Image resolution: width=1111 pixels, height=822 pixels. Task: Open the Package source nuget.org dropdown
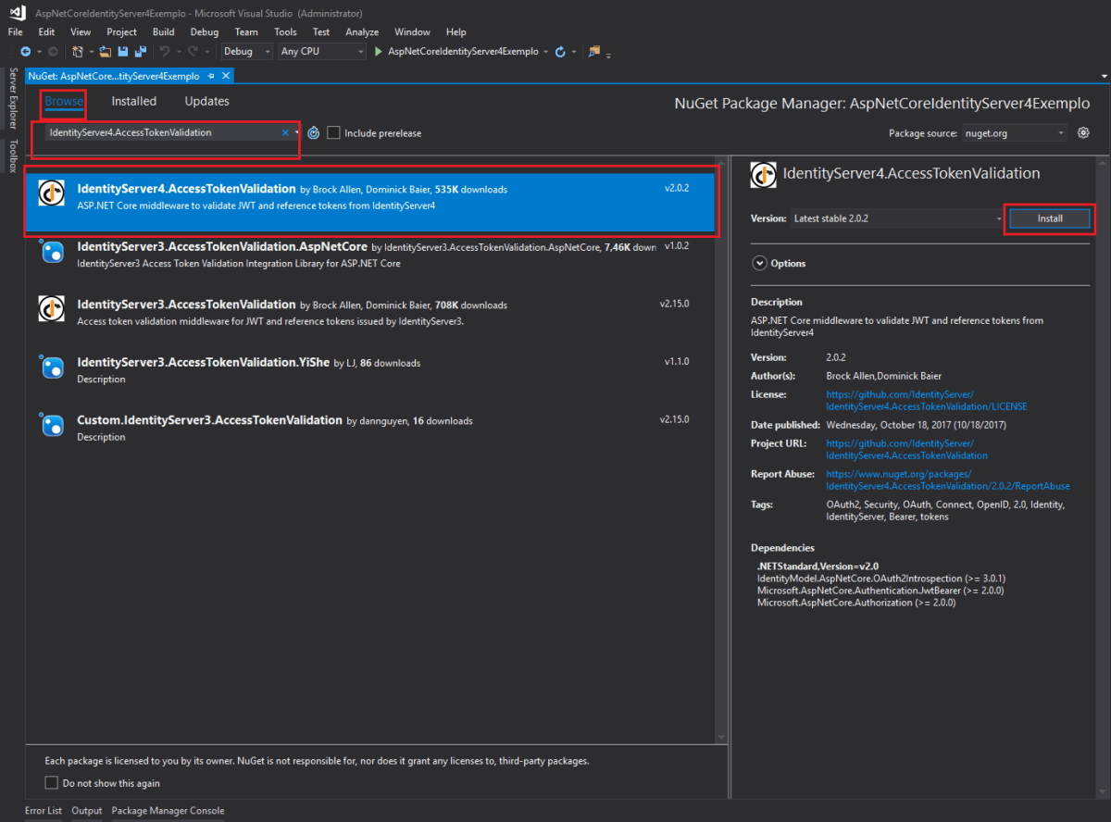1015,133
